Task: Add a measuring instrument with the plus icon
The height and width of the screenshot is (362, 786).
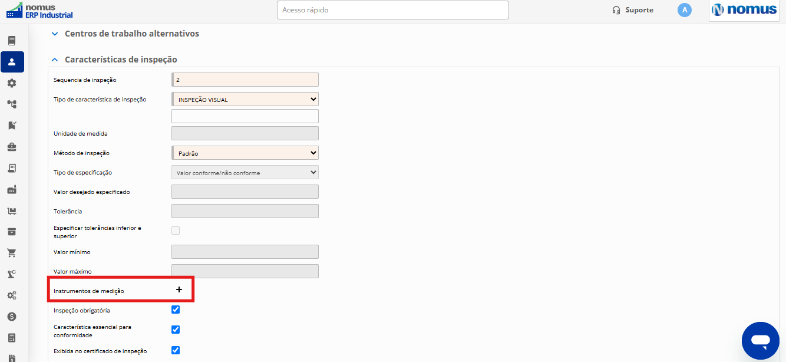Action: tap(179, 289)
